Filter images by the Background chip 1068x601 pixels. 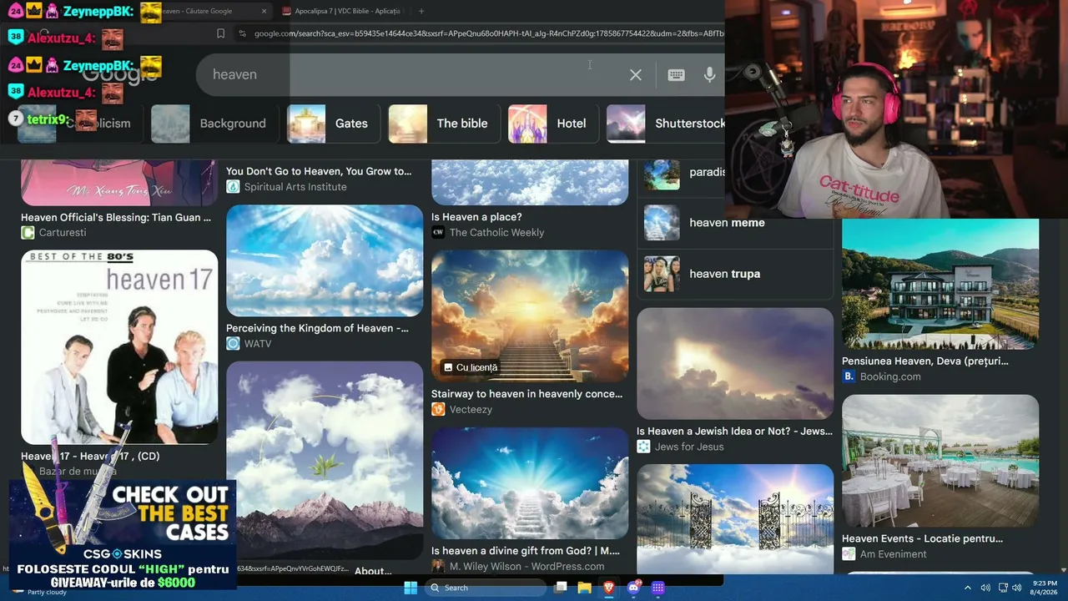point(213,124)
